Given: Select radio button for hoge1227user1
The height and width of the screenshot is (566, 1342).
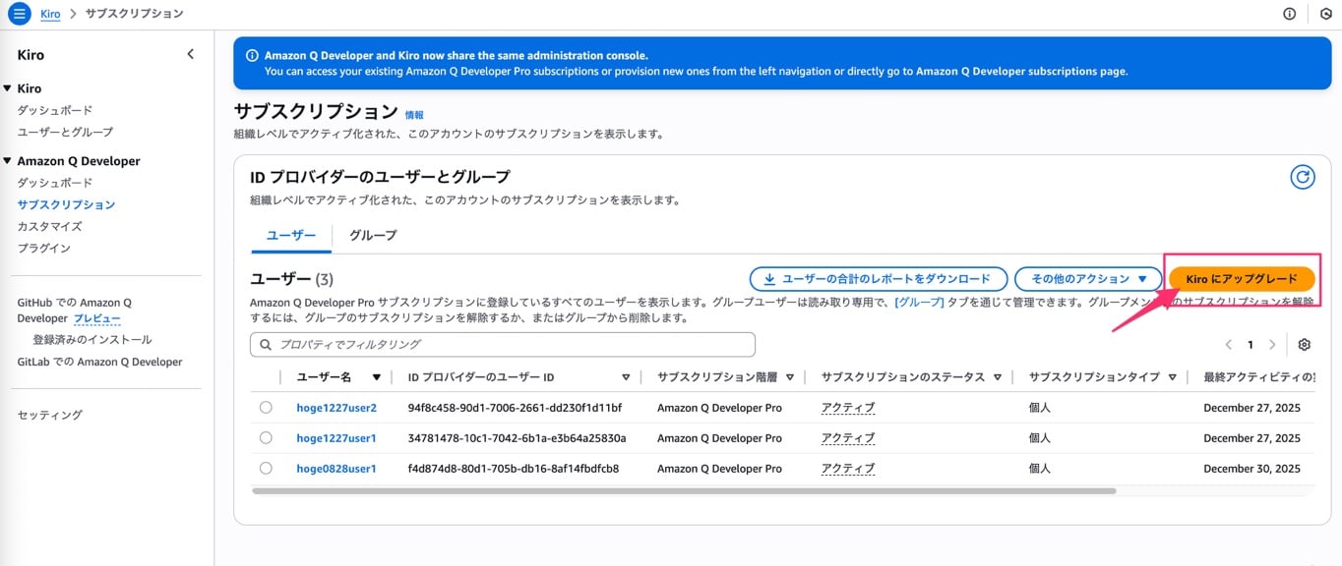Looking at the screenshot, I should pos(266,438).
